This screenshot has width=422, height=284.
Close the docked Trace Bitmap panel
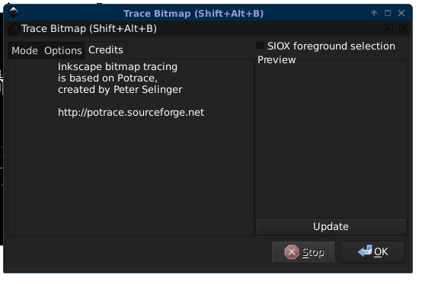[403, 28]
